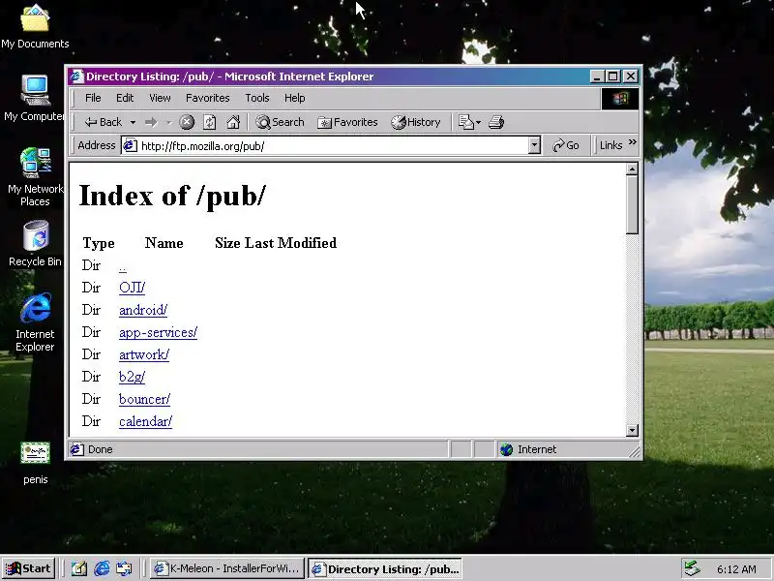
Task: Open the OJI/ directory link
Action: pos(132,288)
